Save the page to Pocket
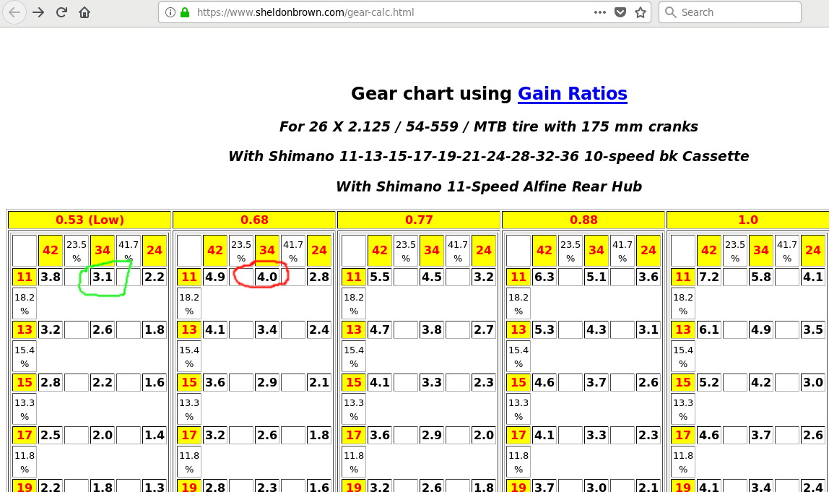Screen dimensions: 829x492 coord(620,12)
